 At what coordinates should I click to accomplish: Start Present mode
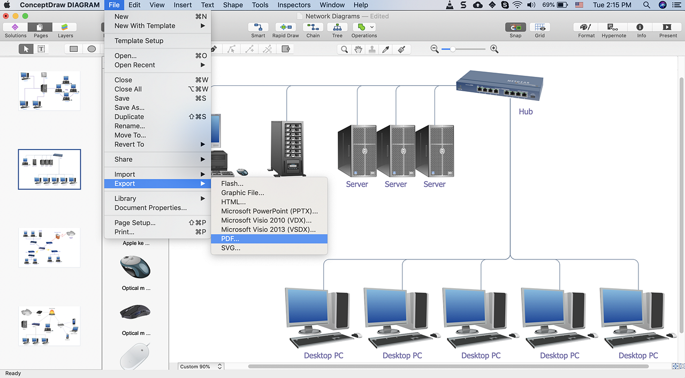point(667,27)
